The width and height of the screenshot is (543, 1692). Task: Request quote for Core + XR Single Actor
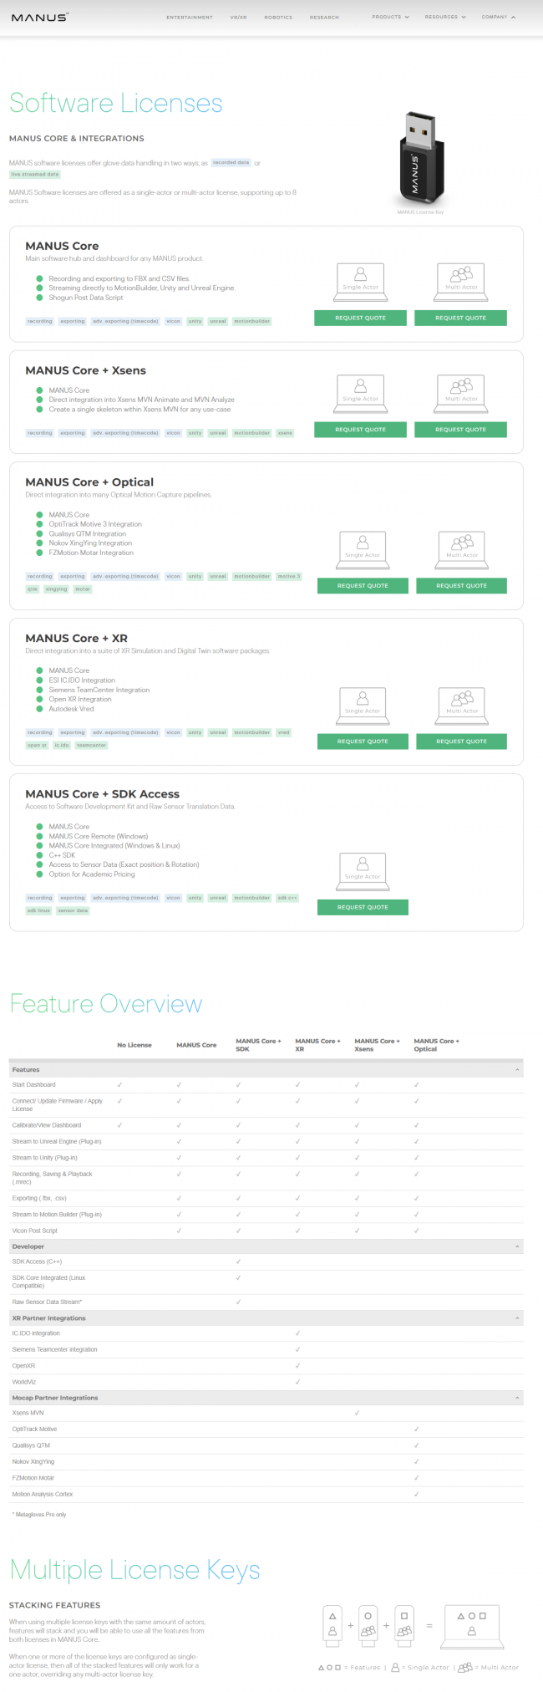(363, 742)
